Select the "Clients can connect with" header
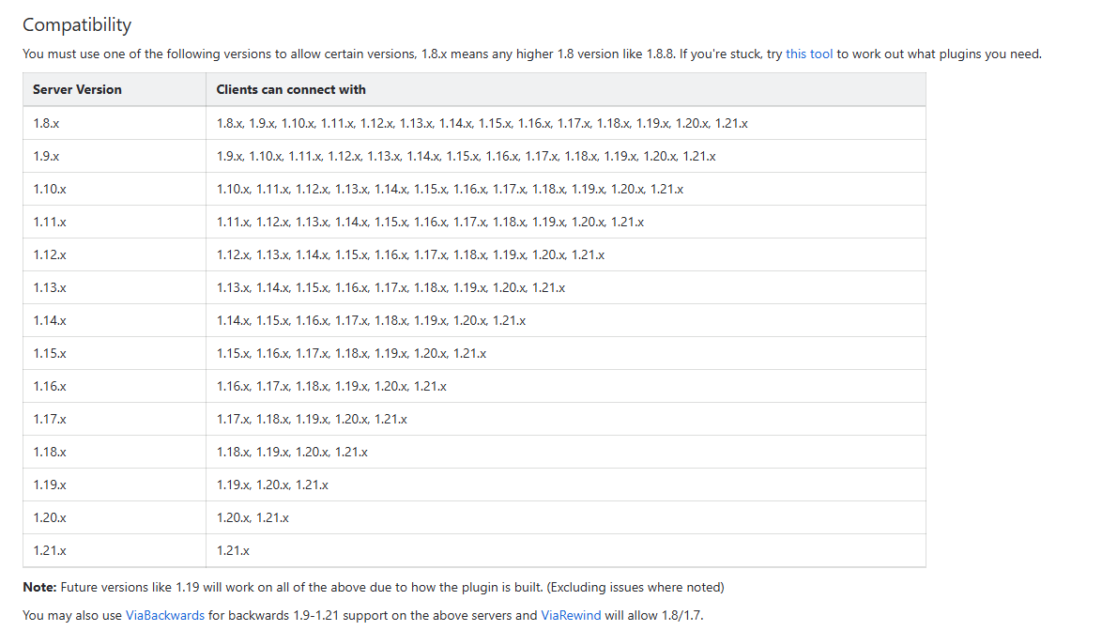The image size is (1102, 631). 291,89
